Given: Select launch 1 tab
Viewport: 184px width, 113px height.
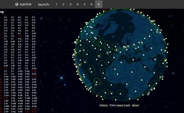Looking at the screenshot, I should pos(56,4).
